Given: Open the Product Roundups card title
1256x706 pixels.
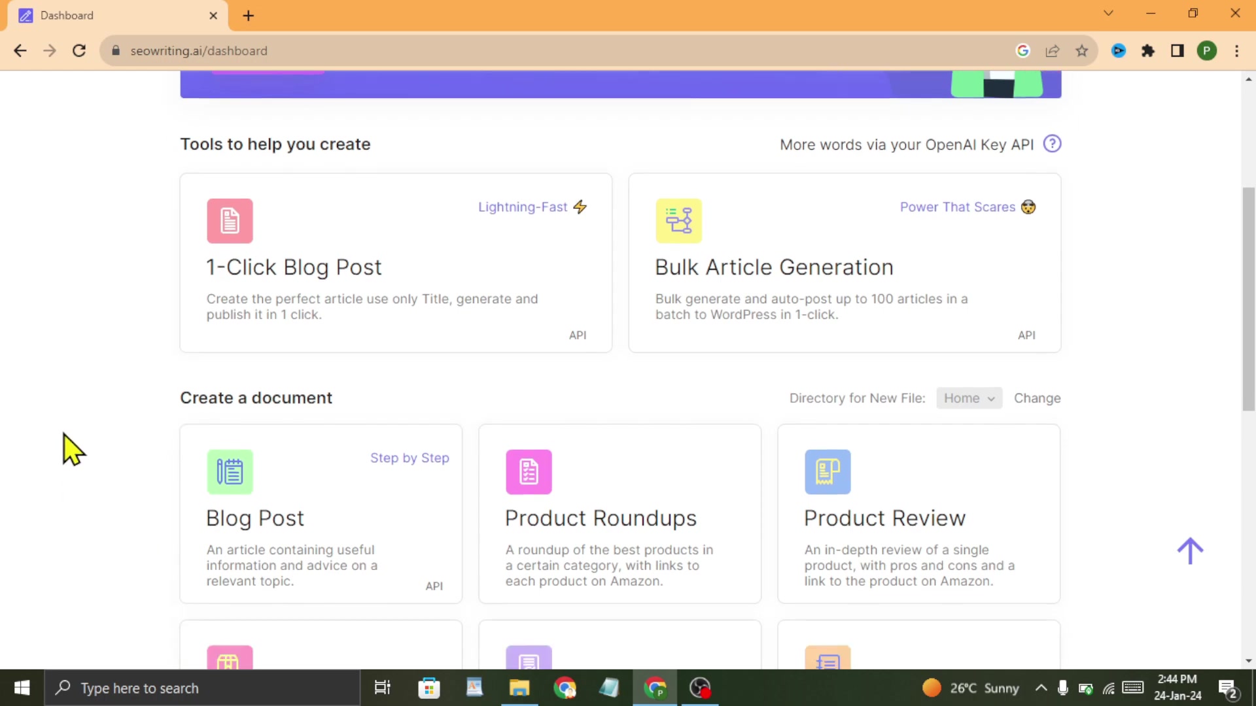Looking at the screenshot, I should (601, 518).
